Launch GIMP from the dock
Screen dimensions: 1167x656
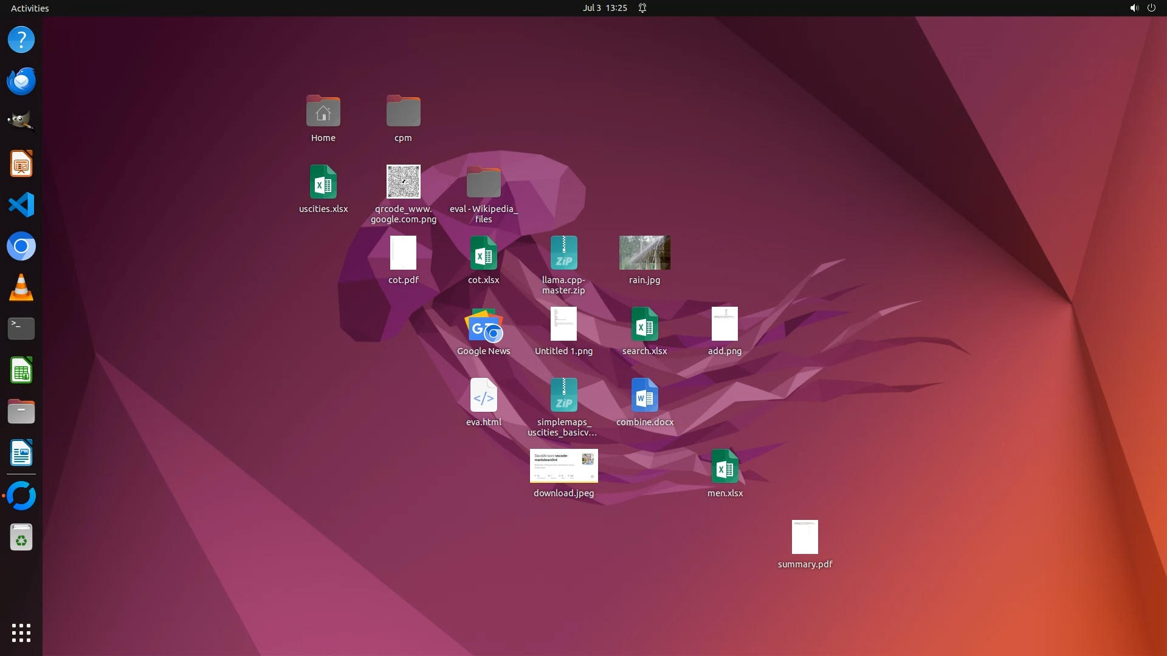pyautogui.click(x=21, y=122)
